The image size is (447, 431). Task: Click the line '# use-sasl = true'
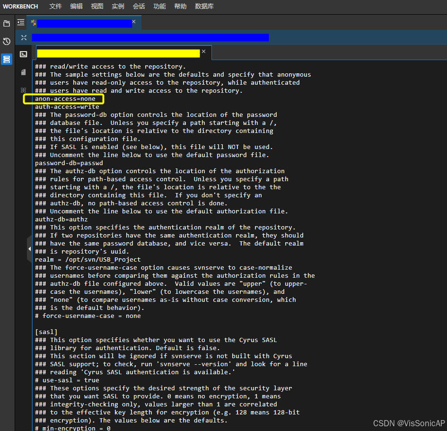[67, 380]
